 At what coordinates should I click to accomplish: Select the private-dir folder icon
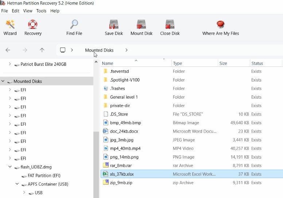click(106, 106)
